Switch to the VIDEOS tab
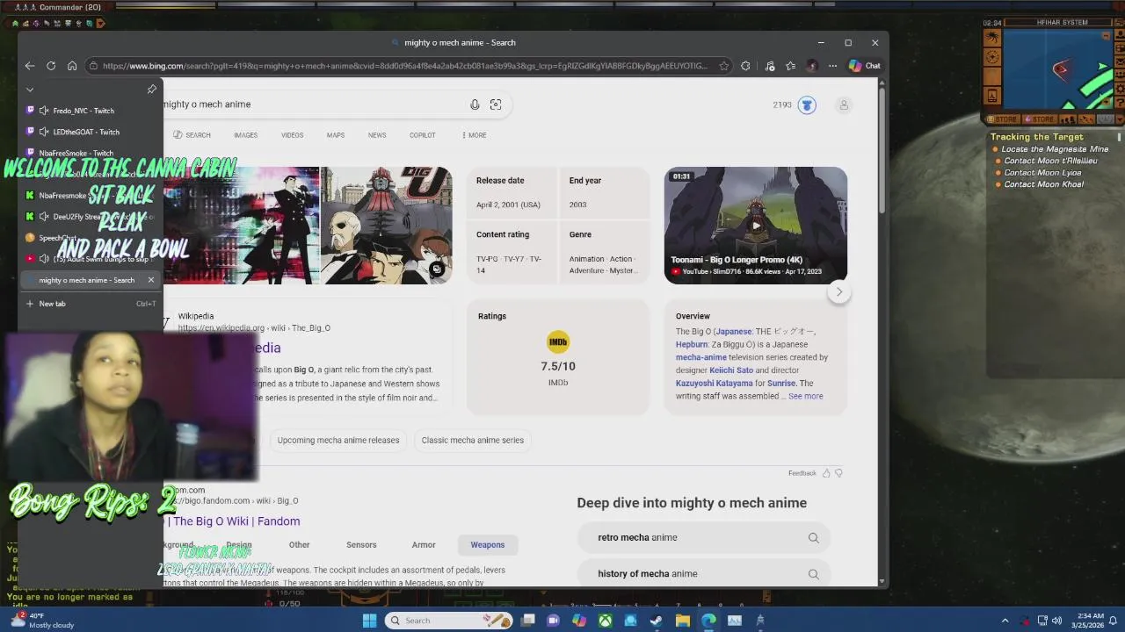 (292, 135)
